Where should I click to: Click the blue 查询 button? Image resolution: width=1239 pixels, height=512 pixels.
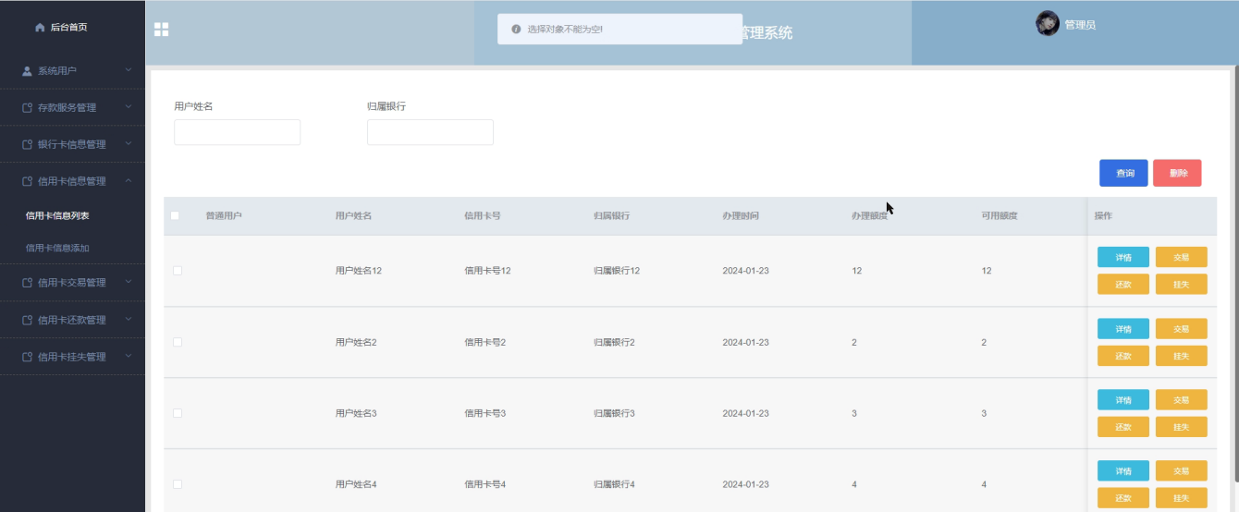coord(1123,173)
